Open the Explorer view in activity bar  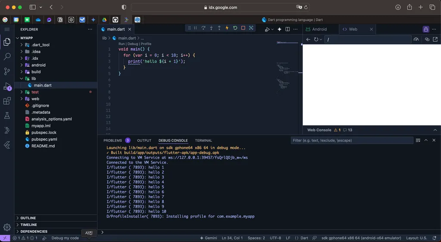7,42
